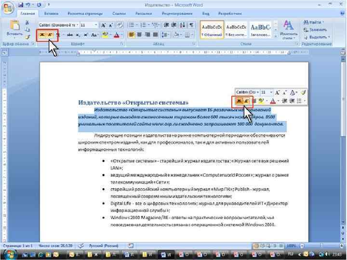Click Increase Indent on the mini toolbar
This screenshot has height=260, width=347.
click(x=292, y=101)
